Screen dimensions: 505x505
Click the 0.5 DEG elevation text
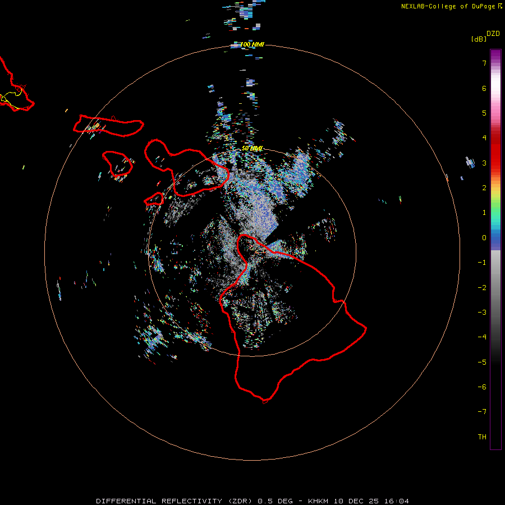pyautogui.click(x=275, y=501)
